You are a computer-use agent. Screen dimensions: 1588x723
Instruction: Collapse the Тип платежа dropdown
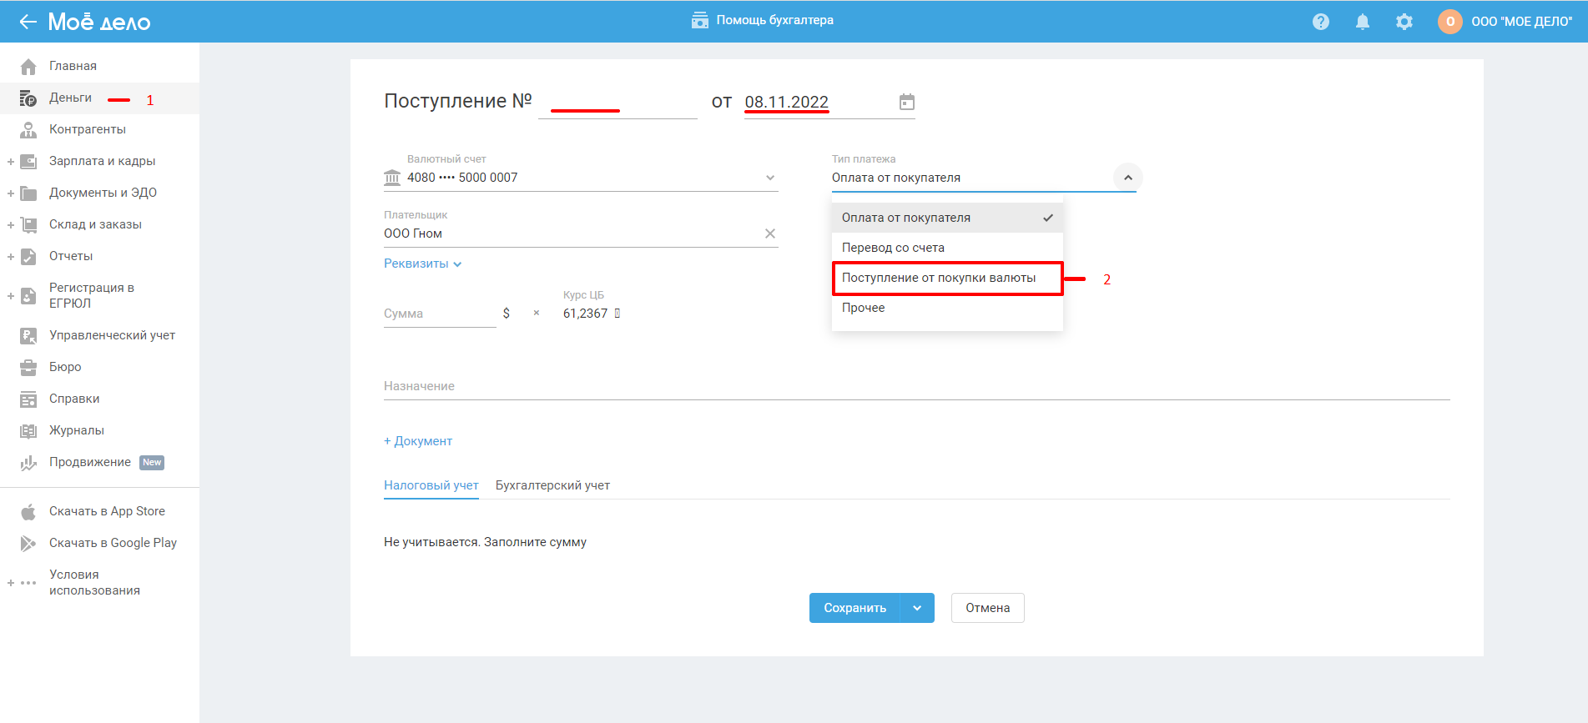(1127, 178)
